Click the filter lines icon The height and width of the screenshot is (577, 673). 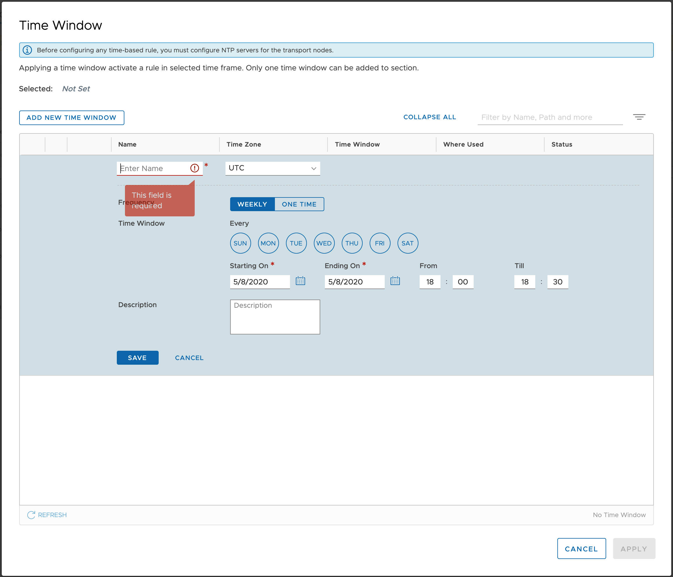point(639,117)
